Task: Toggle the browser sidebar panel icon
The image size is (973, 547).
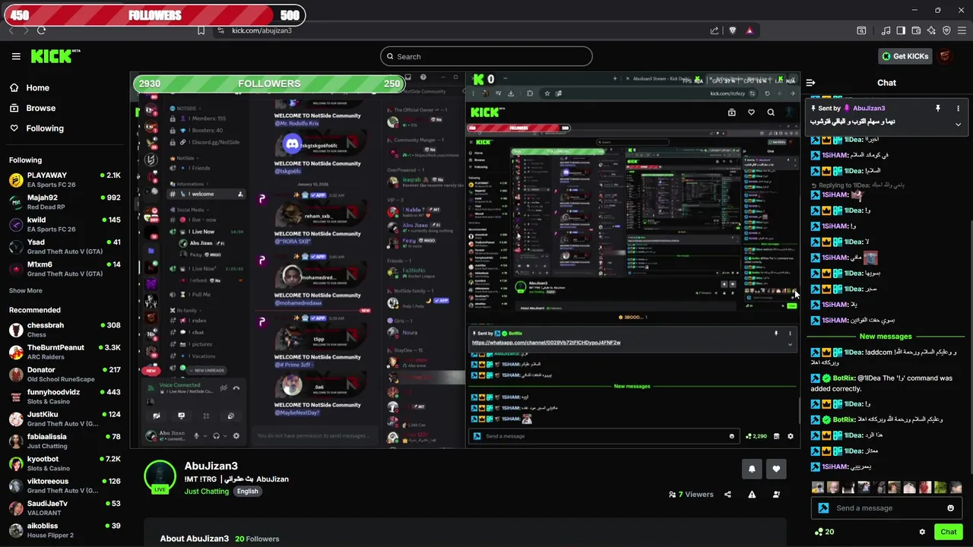Action: pos(901,30)
